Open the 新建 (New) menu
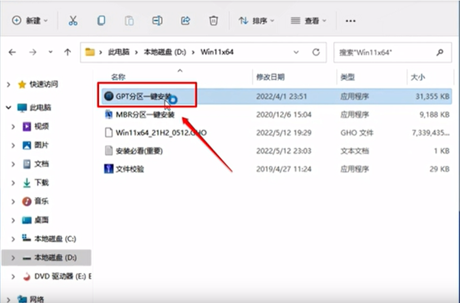Screen dimensions: 460x303 [30, 21]
